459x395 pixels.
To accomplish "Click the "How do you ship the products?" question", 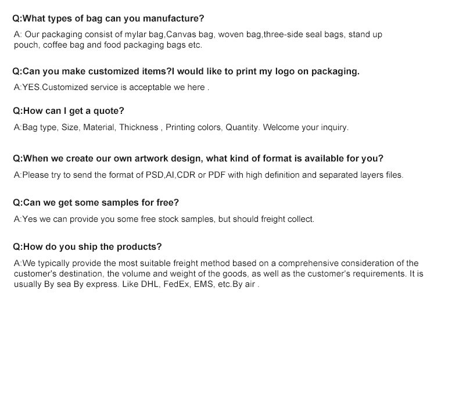I will pos(87,247).
